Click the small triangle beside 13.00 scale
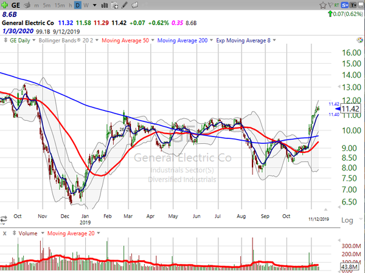This screenshot has width=365, height=273. tap(339, 87)
